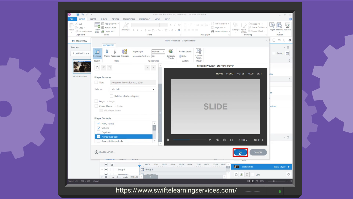Click the preview seekbar progress track

pos(189,140)
